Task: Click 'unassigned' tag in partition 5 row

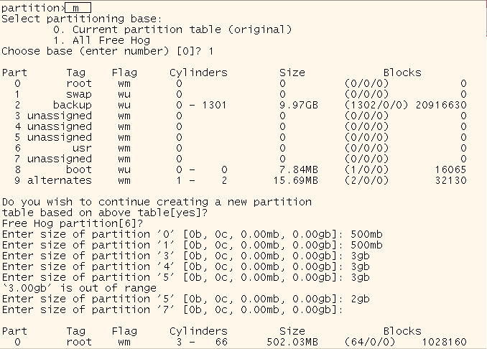Action: 60,137
